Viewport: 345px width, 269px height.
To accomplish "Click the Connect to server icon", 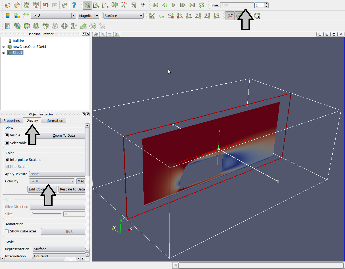I will tap(27, 5).
